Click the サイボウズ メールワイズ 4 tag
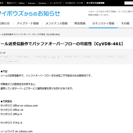133x133 pixels. pyautogui.click(x=116, y=57)
